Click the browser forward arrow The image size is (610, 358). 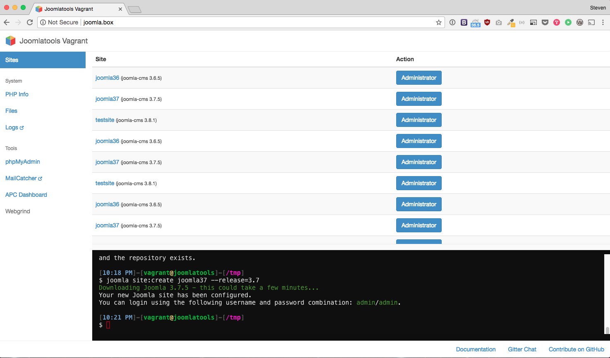click(x=18, y=22)
